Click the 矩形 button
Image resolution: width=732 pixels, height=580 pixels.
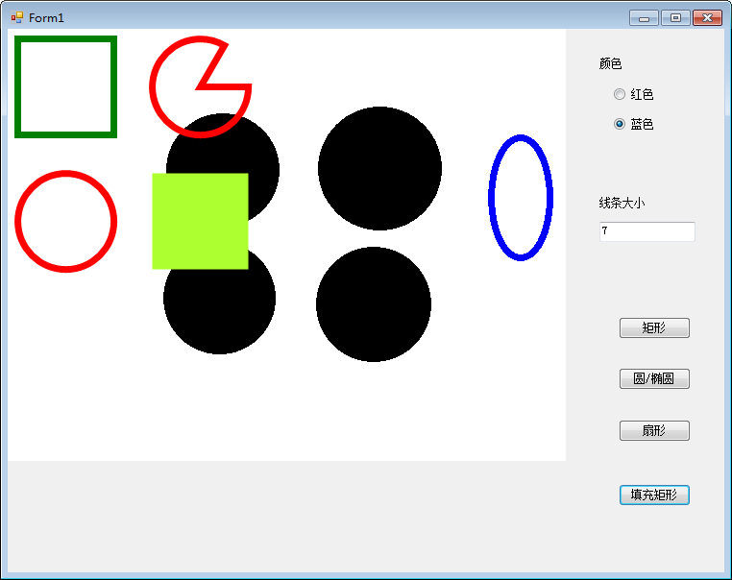click(x=654, y=327)
